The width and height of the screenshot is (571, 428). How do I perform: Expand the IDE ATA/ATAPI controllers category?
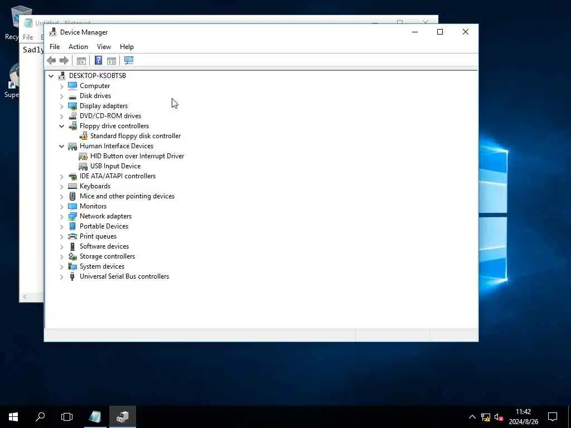tap(61, 177)
